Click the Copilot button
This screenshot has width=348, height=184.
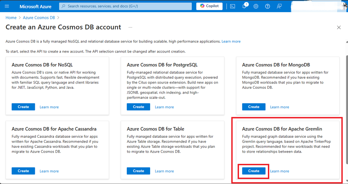[209, 6]
